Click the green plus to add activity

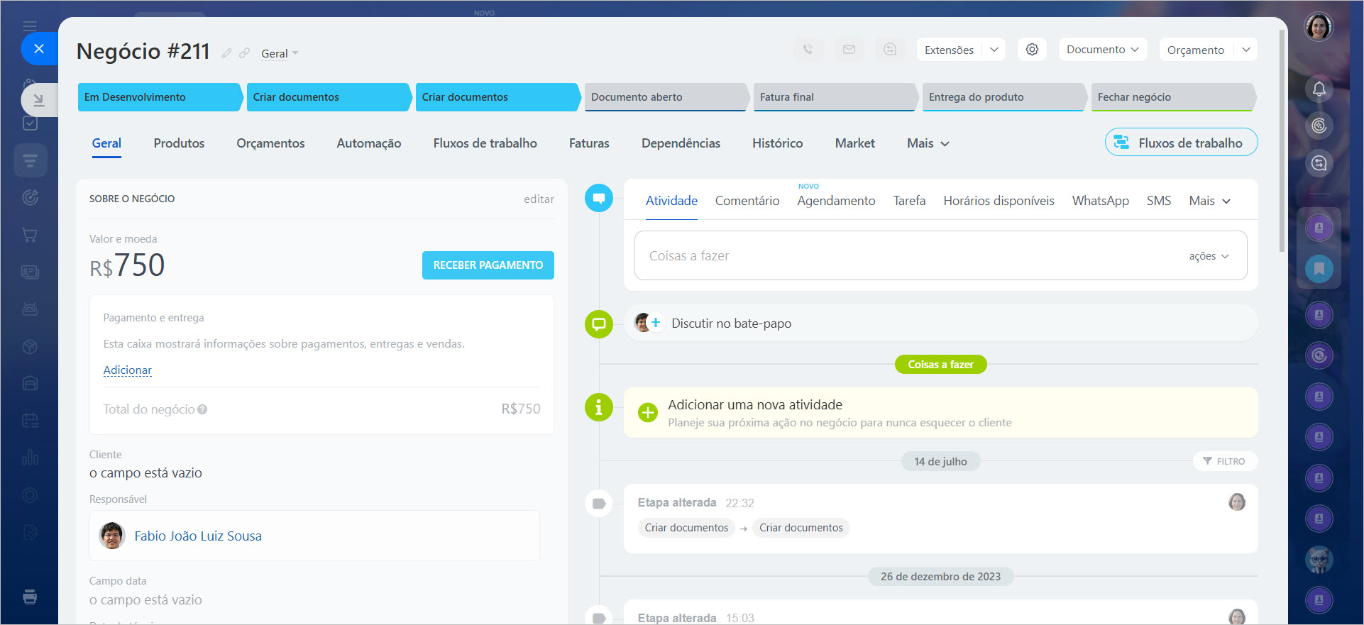coord(647,412)
